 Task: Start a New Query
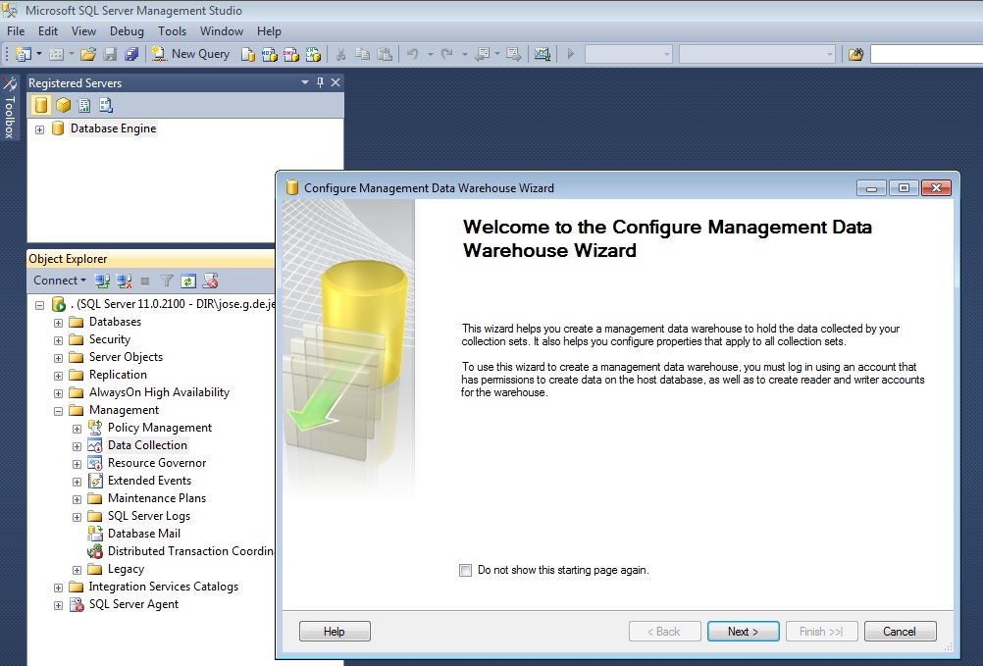[190, 55]
